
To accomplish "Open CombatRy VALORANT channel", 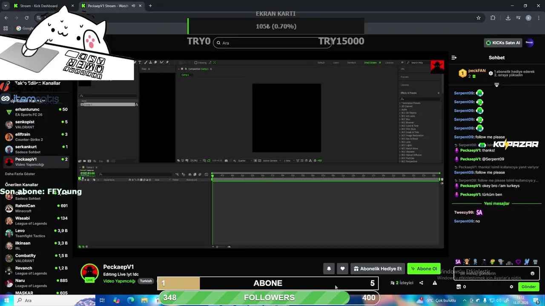I will point(36,258).
